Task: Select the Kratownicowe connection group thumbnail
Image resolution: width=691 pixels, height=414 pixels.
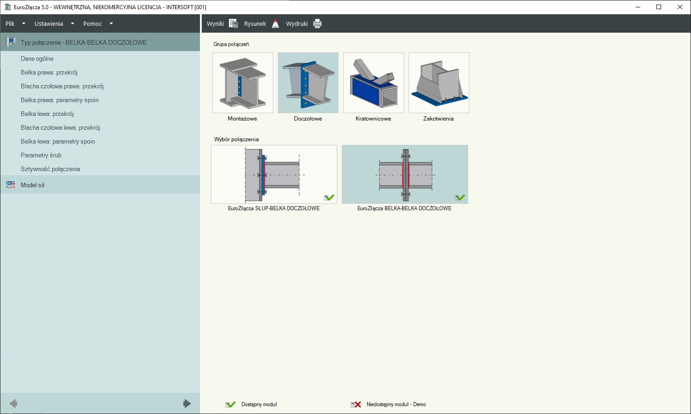Action: click(374, 83)
